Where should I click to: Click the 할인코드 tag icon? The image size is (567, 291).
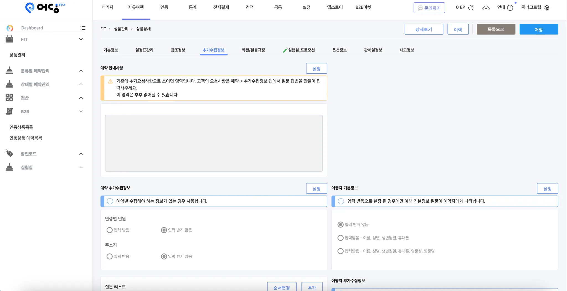[x=9, y=153]
